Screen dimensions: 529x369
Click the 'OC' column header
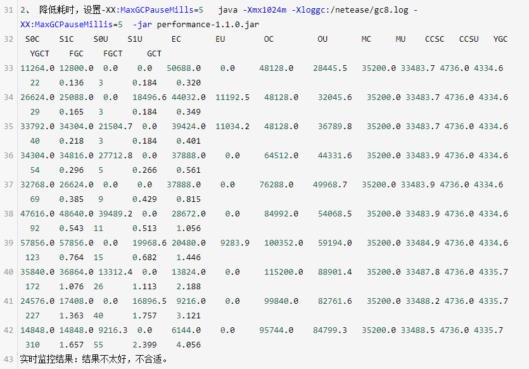(x=269, y=39)
